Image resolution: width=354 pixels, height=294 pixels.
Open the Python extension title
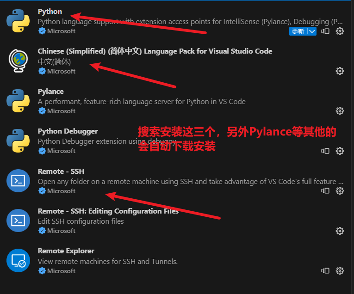[50, 12]
